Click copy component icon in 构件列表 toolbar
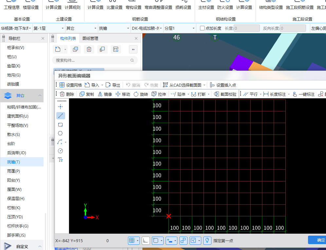This screenshot has height=250, width=326. 76,49
